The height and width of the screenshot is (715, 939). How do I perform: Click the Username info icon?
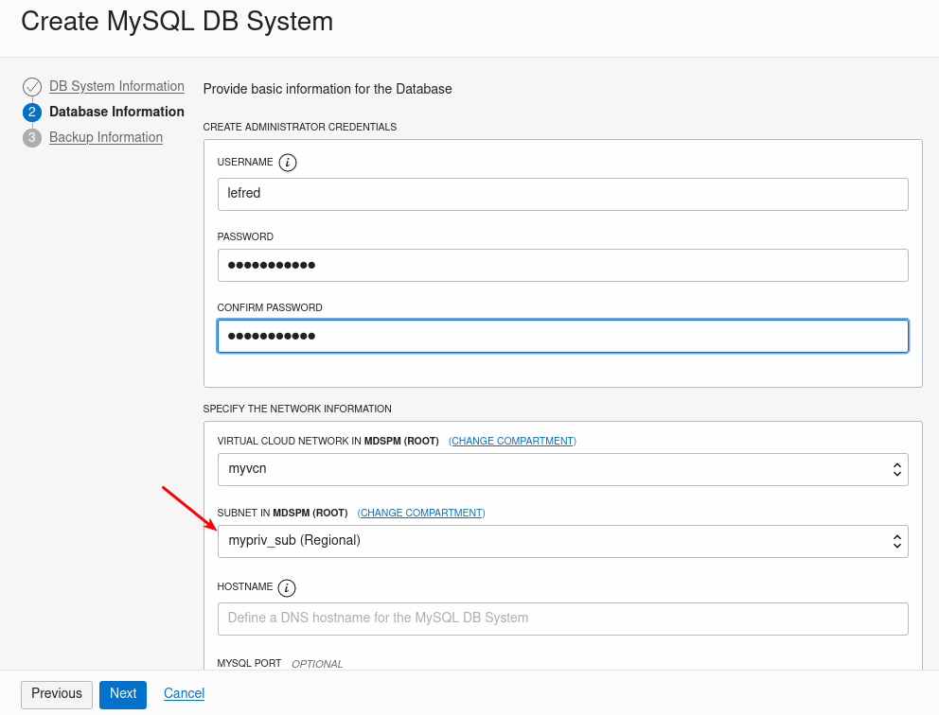coord(288,162)
